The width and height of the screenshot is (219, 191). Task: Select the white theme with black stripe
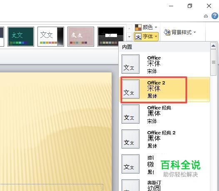pos(51,37)
